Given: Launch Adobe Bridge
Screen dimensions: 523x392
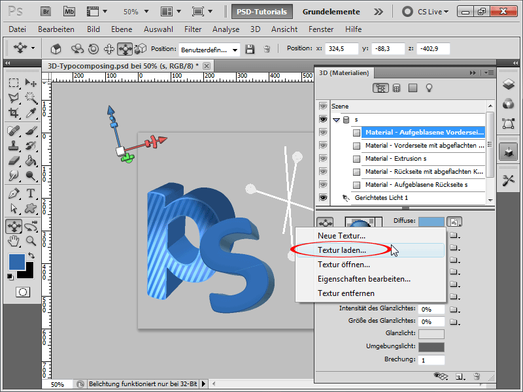Looking at the screenshot, I should [x=46, y=12].
